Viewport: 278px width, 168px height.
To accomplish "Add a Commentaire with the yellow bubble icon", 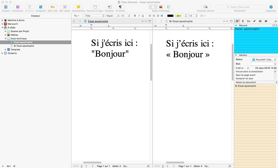I will [x=78, y=7].
